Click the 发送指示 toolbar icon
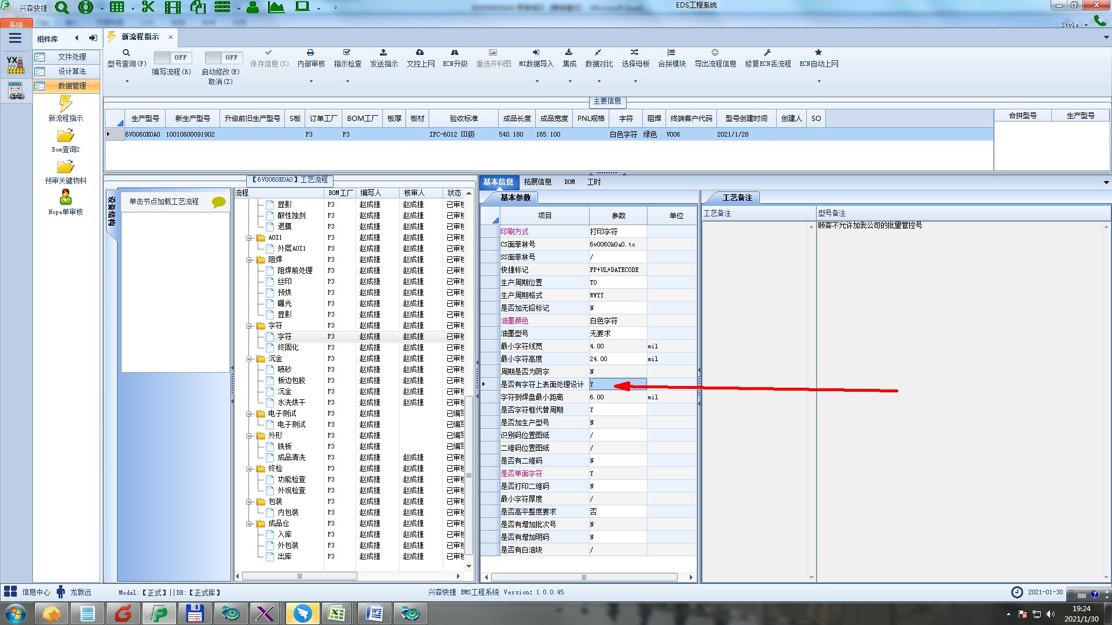 pyautogui.click(x=383, y=53)
